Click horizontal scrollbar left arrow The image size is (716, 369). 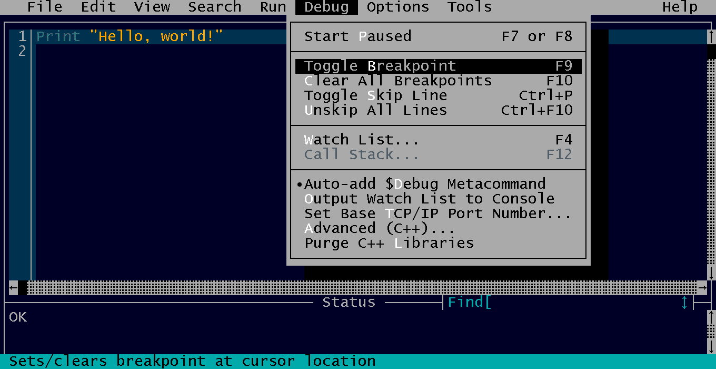tap(13, 288)
